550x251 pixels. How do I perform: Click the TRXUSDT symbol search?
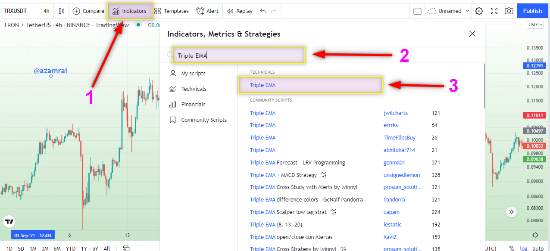coord(15,11)
